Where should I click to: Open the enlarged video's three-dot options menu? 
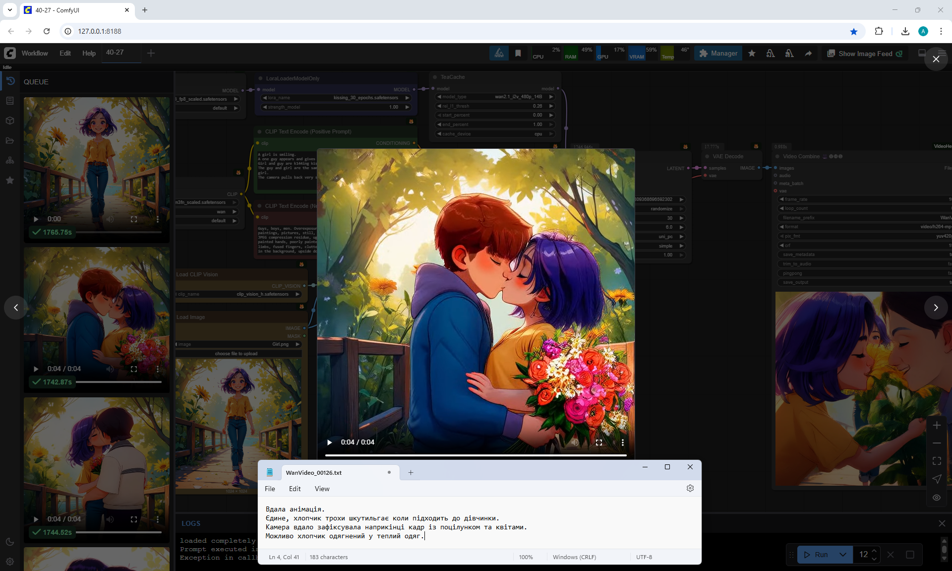pos(622,443)
